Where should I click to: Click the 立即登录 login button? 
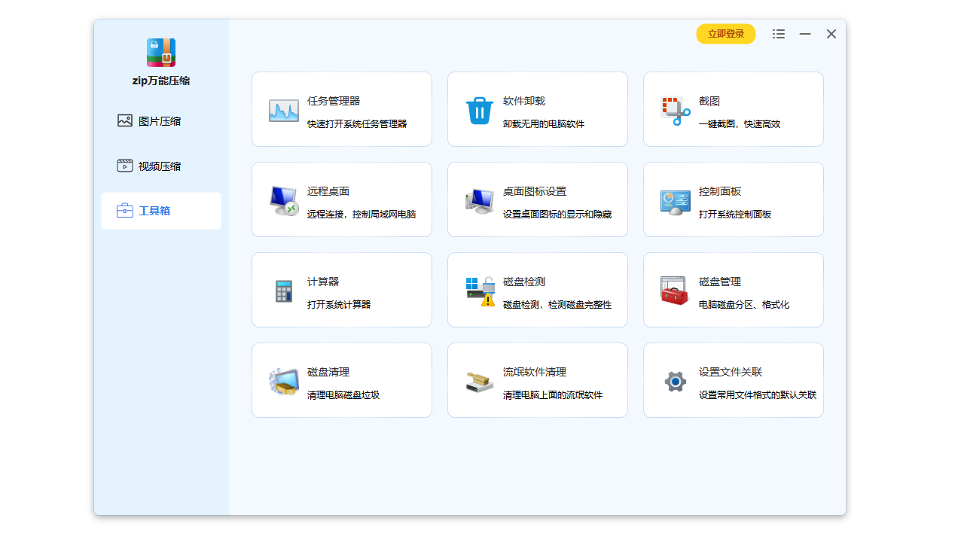(x=725, y=34)
